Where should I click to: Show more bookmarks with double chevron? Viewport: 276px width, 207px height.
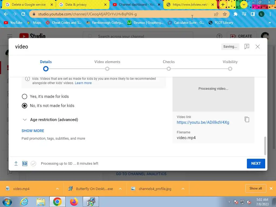click(x=270, y=23)
